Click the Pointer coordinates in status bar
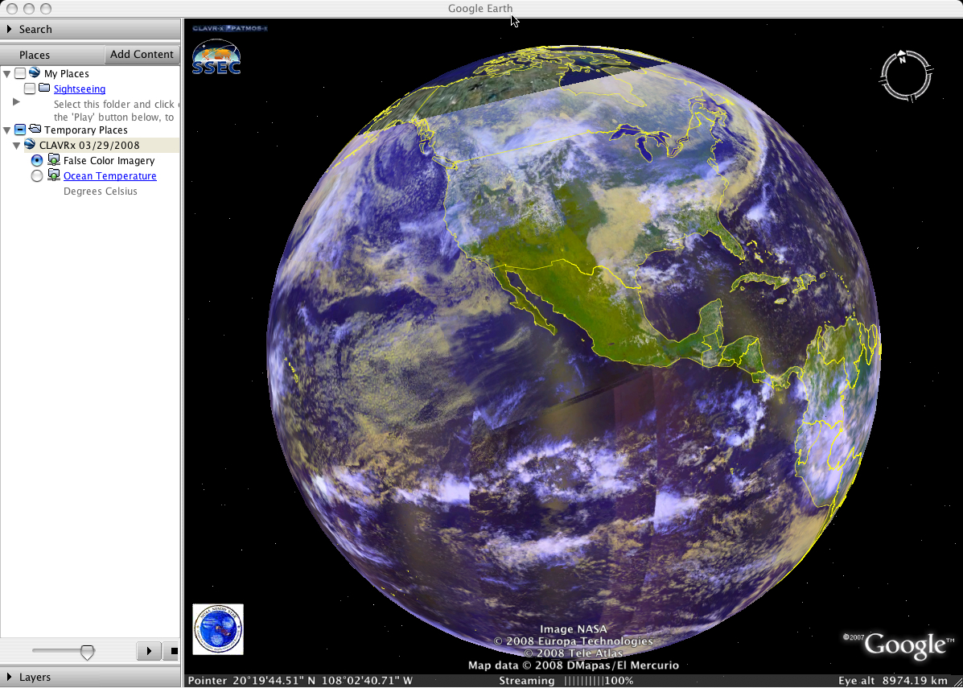This screenshot has width=963, height=688. [x=300, y=681]
